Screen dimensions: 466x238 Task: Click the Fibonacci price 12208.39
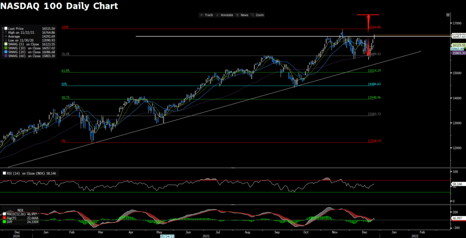click(x=375, y=141)
